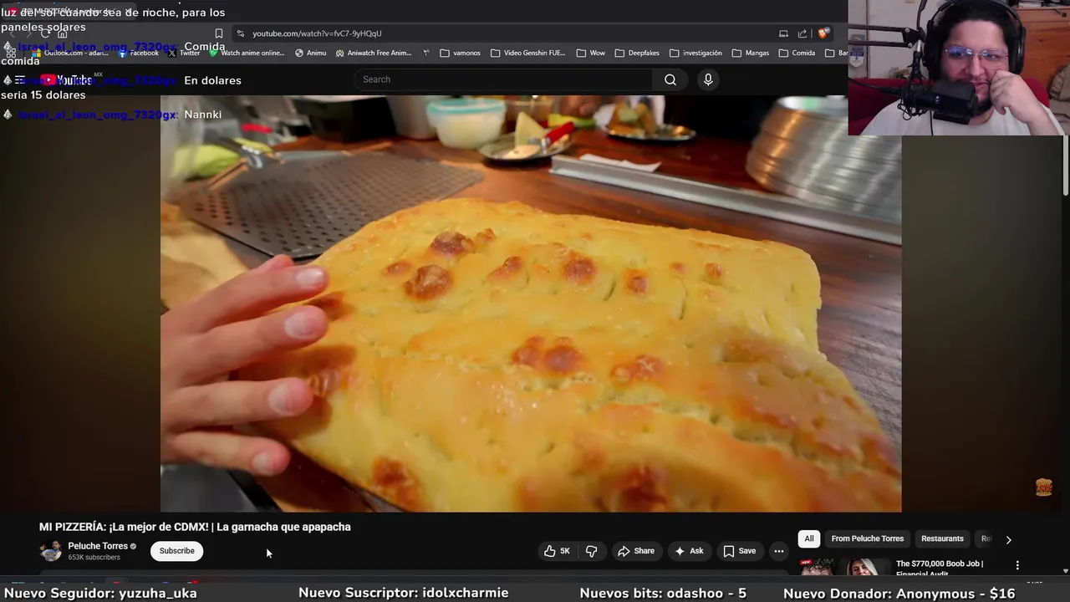Open Brave Shields lion icon

click(x=823, y=33)
